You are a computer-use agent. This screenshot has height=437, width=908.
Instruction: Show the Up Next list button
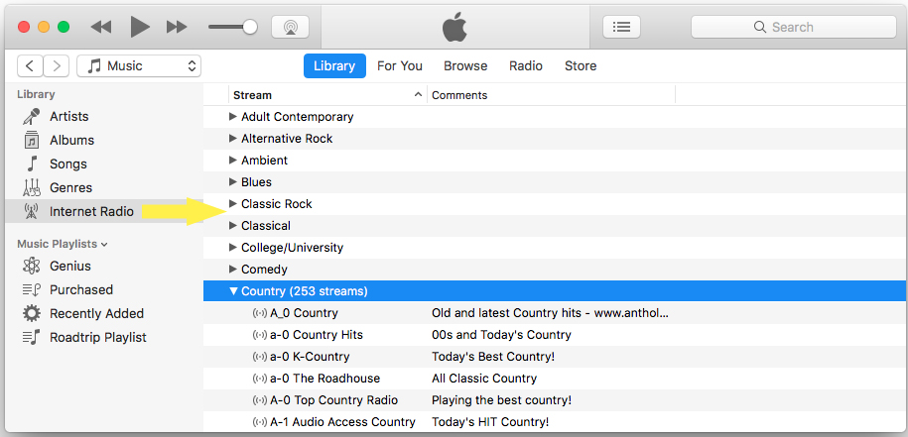(x=621, y=27)
